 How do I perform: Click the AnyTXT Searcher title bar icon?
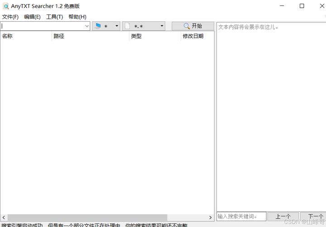(6, 6)
